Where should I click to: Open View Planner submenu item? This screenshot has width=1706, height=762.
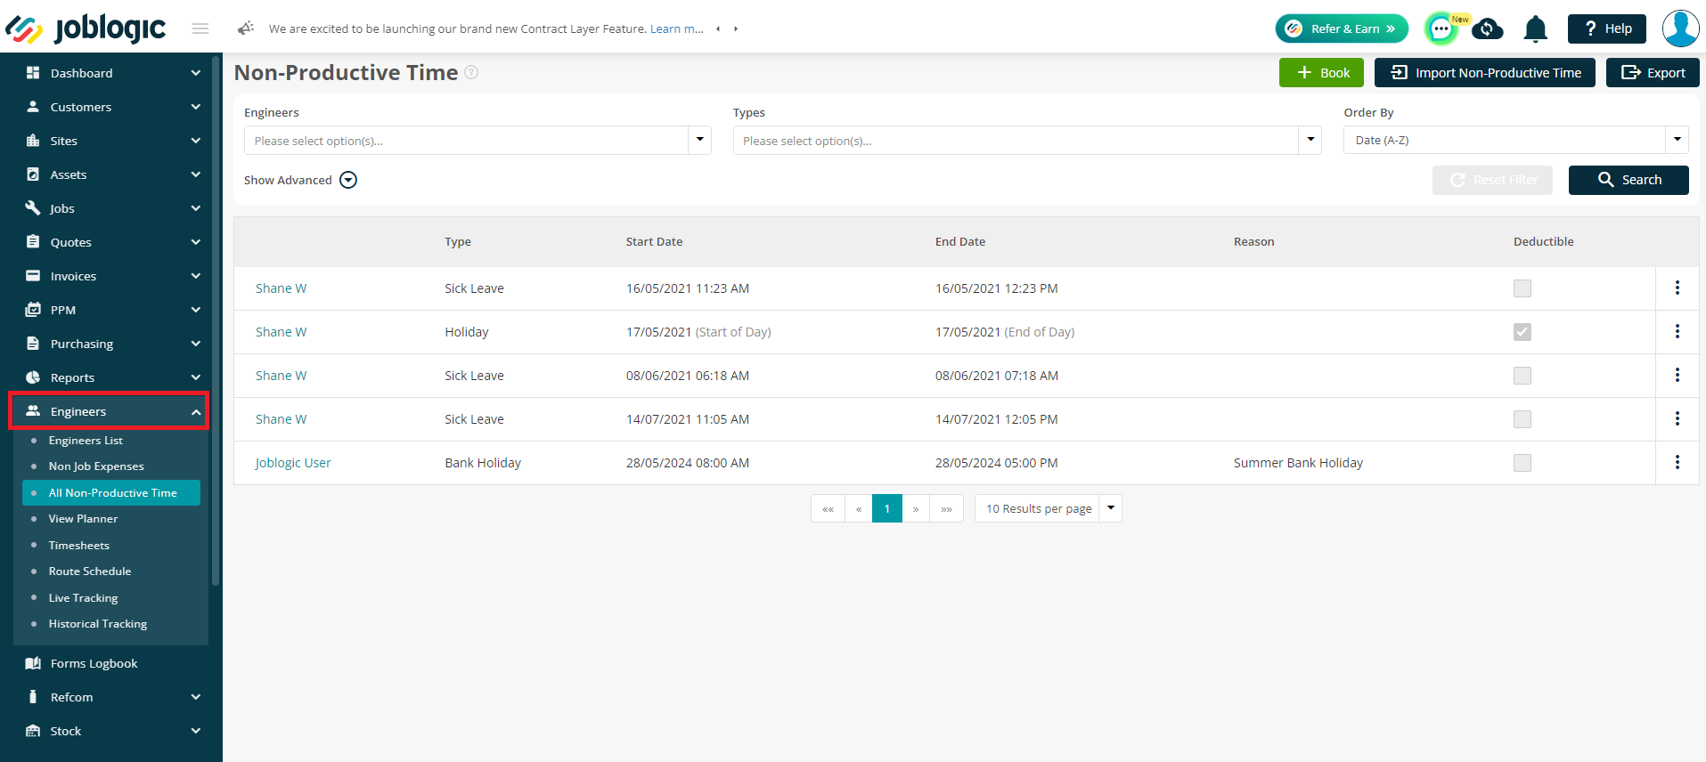83,519
